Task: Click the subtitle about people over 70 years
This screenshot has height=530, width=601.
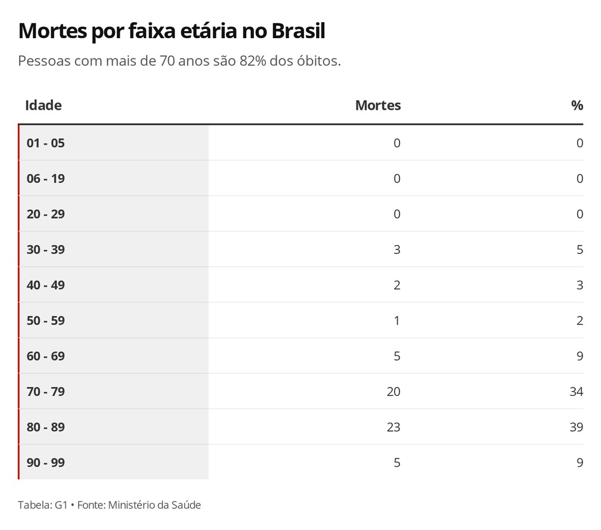Action: [x=179, y=61]
